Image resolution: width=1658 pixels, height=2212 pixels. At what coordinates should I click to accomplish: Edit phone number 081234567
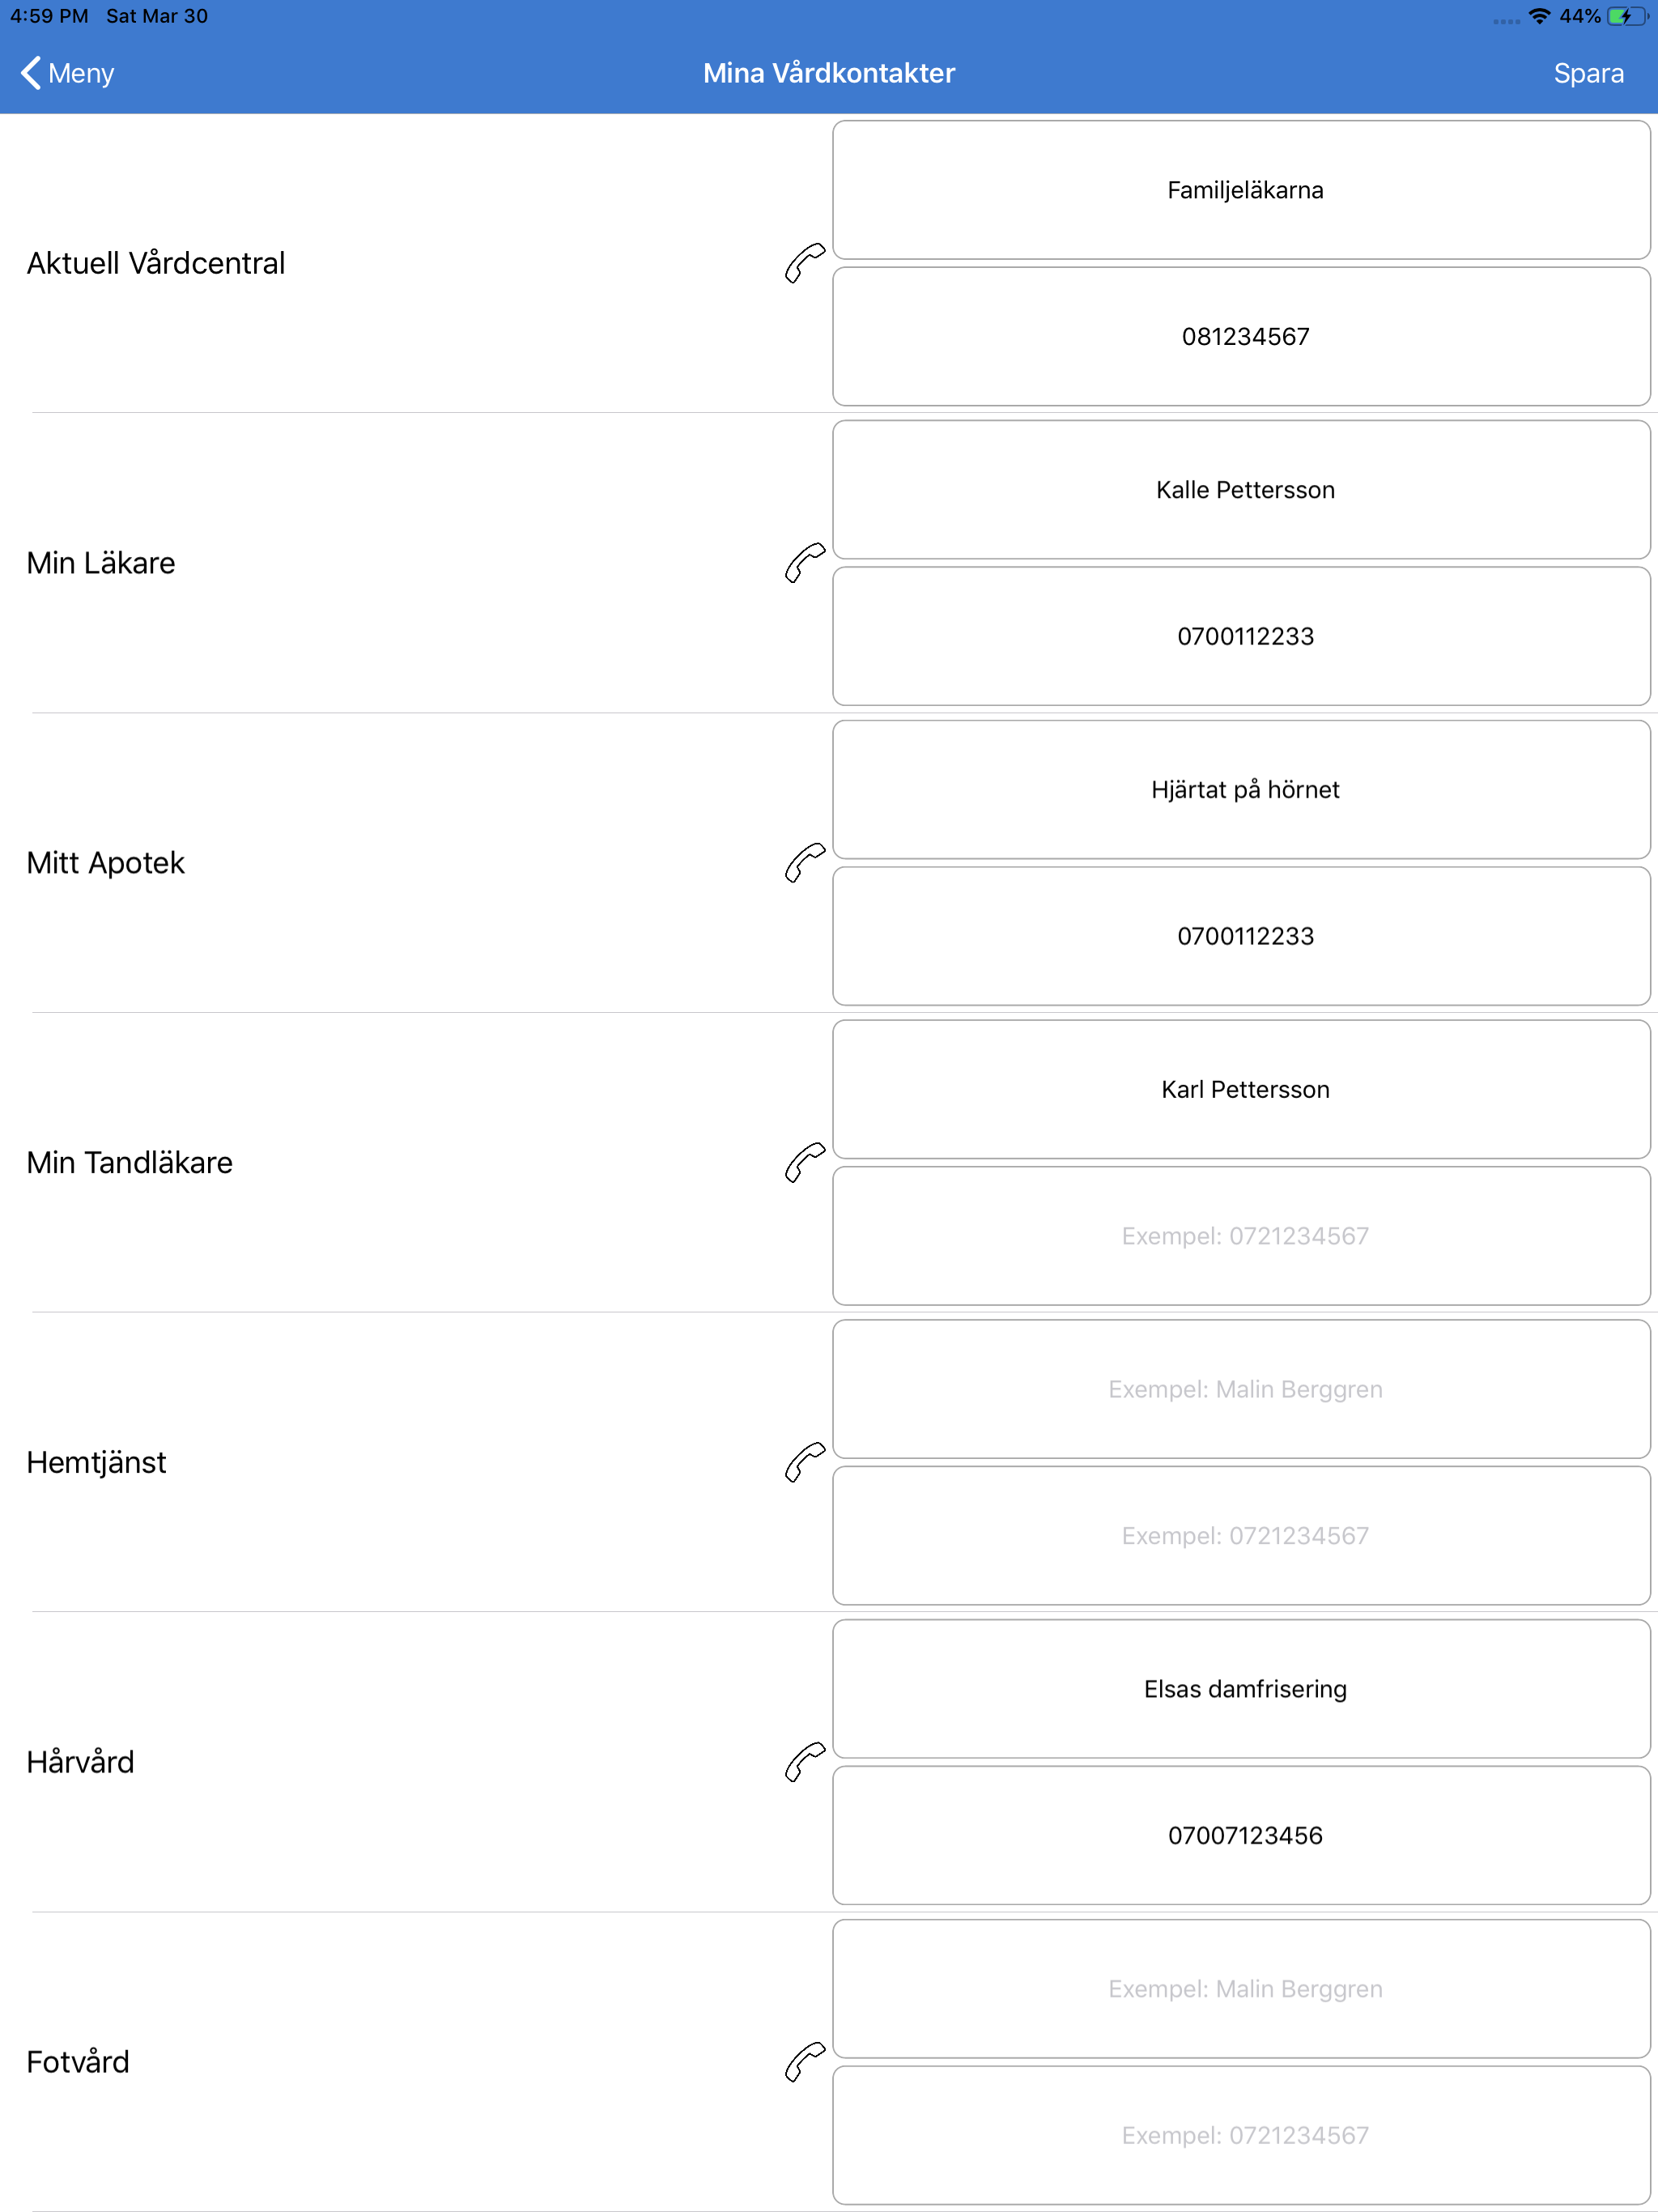(x=1241, y=336)
